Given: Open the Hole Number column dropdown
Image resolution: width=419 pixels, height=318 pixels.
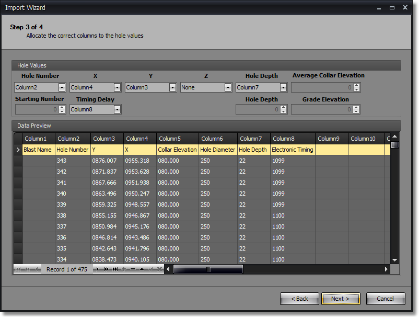Looking at the screenshot, I should (62, 87).
